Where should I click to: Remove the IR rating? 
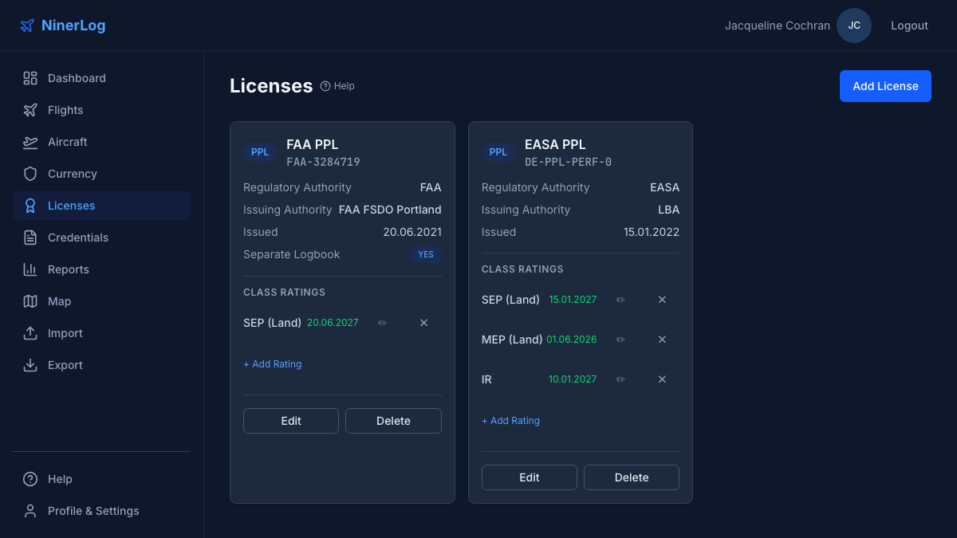point(662,379)
